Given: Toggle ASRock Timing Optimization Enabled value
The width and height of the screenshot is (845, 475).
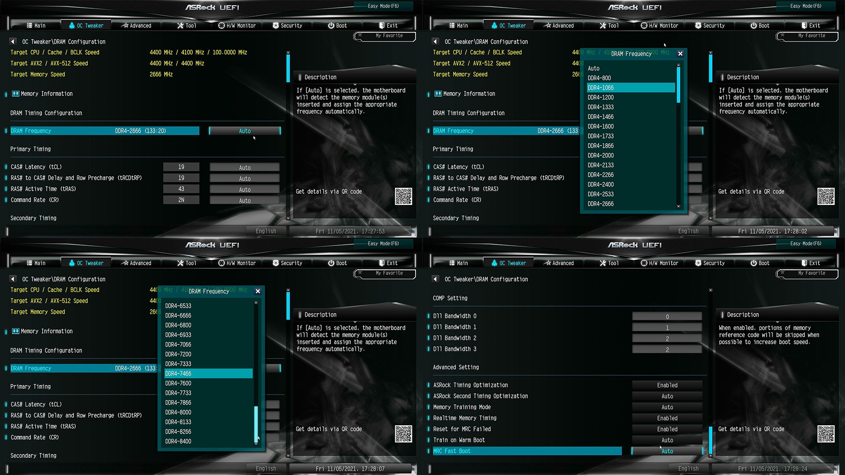Looking at the screenshot, I should [x=667, y=385].
